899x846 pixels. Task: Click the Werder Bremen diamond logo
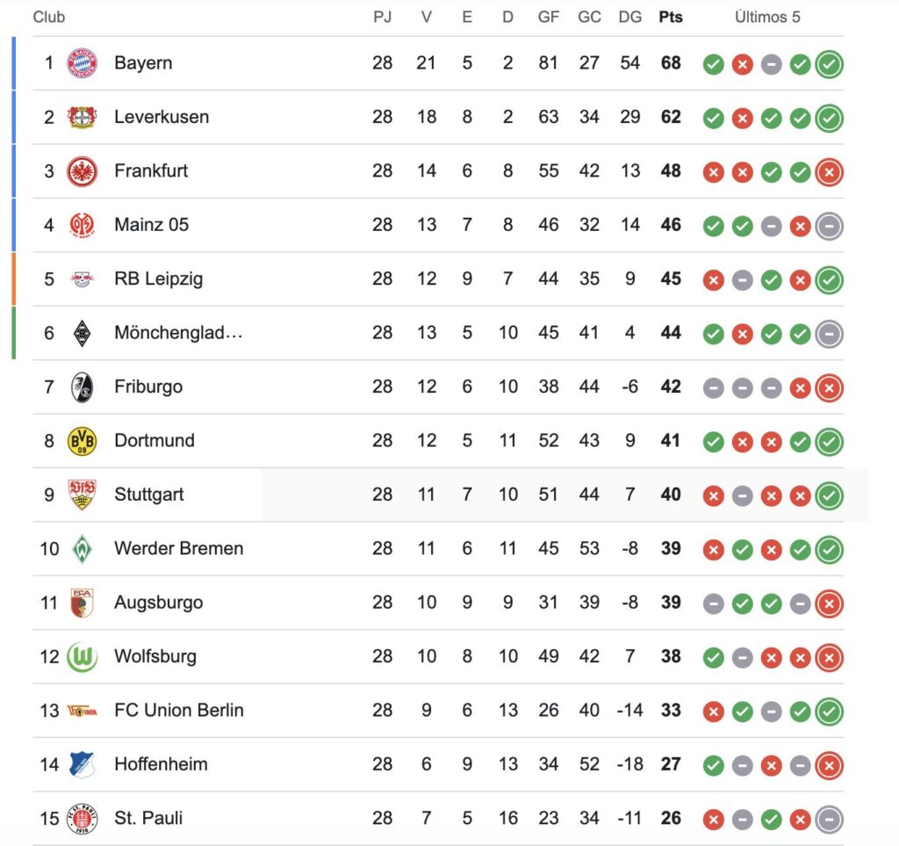[x=82, y=549]
